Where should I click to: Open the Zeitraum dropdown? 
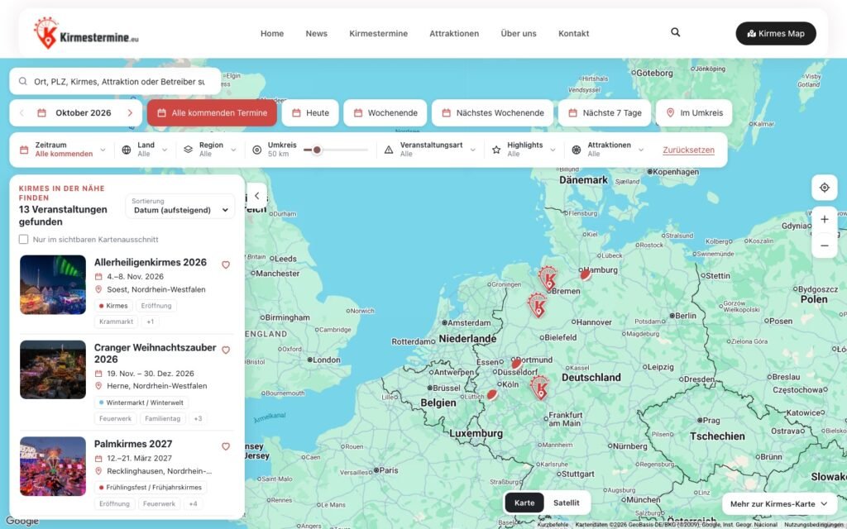pos(63,150)
